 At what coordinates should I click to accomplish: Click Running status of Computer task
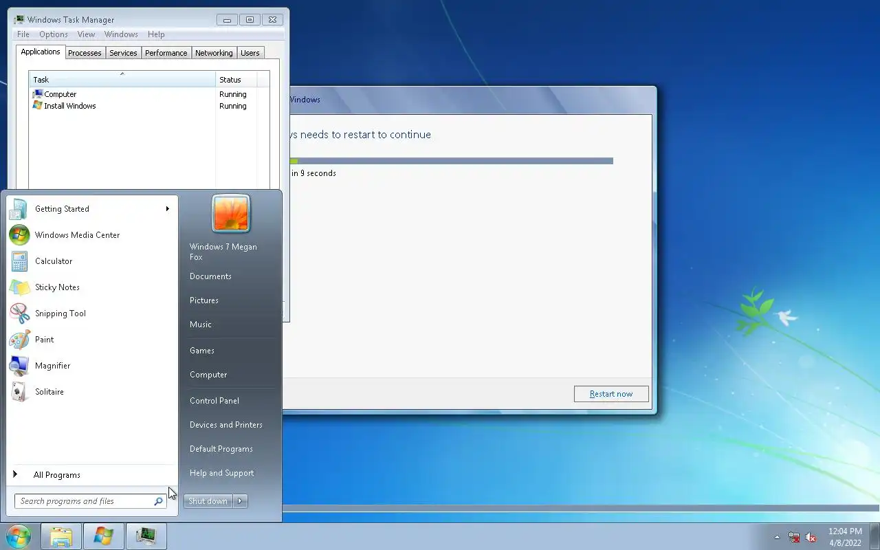click(x=233, y=94)
